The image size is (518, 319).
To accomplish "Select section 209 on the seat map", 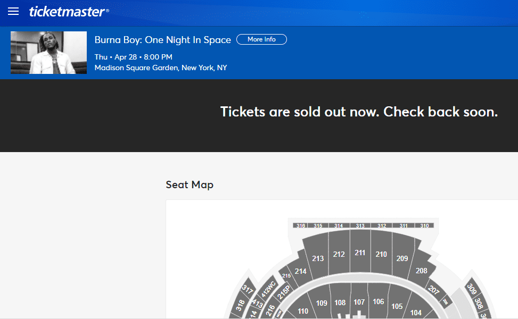I will coord(402,258).
